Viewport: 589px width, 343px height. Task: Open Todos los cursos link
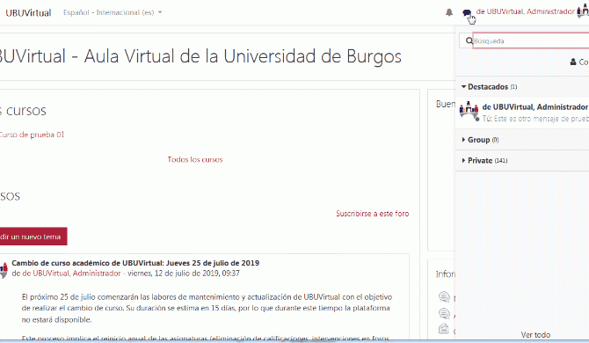(x=195, y=160)
